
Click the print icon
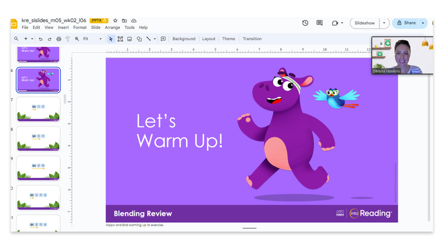coord(59,39)
